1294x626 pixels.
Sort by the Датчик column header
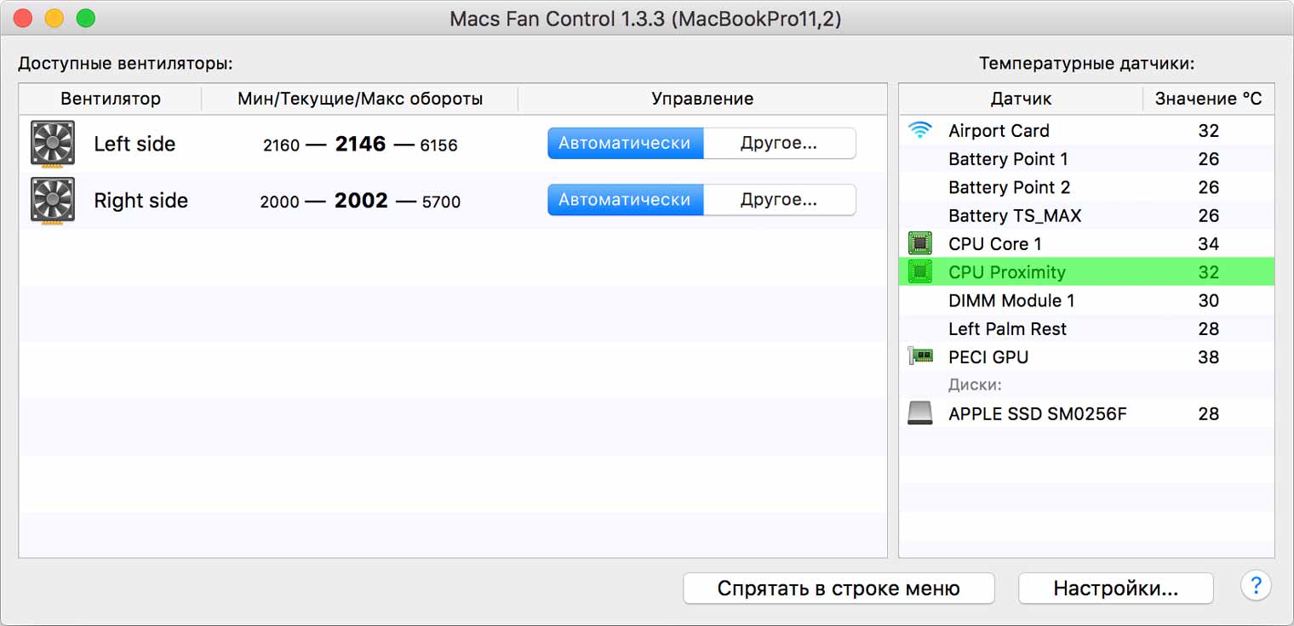1021,99
